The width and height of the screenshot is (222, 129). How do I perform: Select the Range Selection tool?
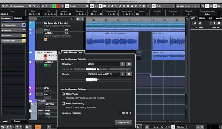(x=105, y=6)
